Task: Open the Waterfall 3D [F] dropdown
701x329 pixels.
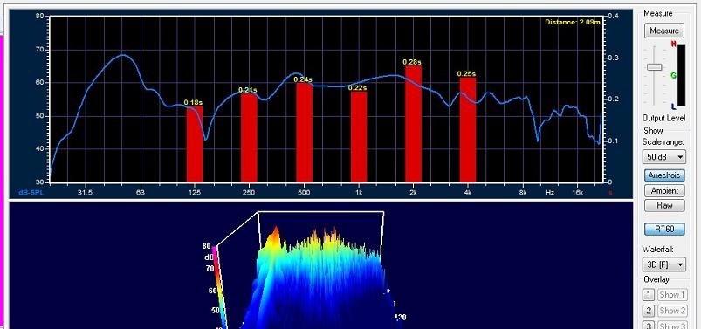Action: (x=664, y=264)
